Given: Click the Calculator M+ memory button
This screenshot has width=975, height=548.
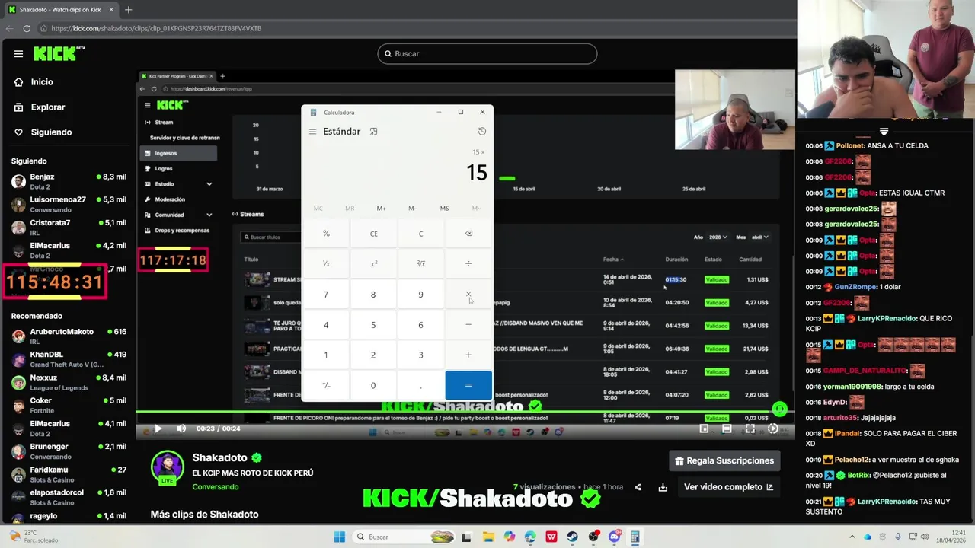Looking at the screenshot, I should click(x=381, y=209).
